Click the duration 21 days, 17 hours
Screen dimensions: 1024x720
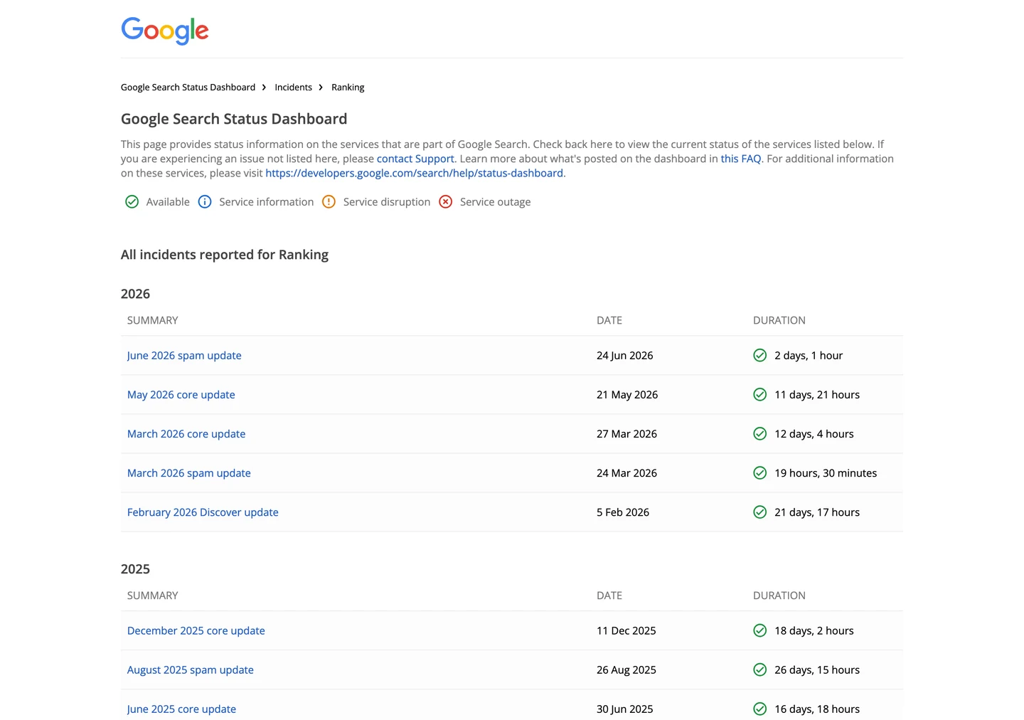click(x=817, y=512)
